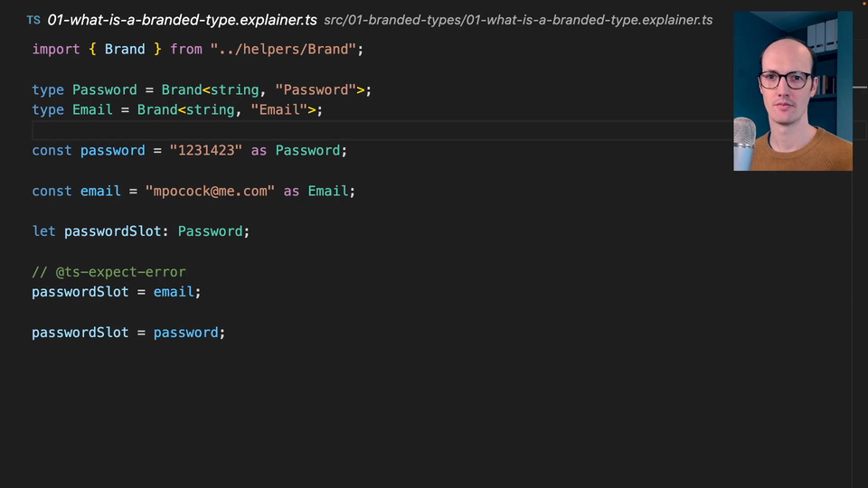Screen dimensions: 868x488
Task: Click the password identifier on the last code line
Action: (x=185, y=333)
